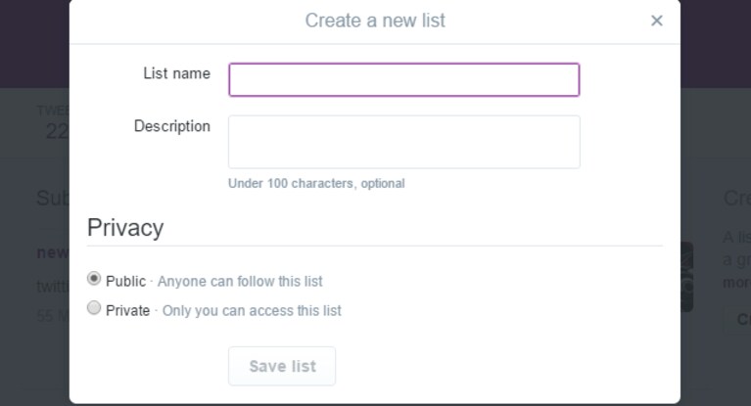This screenshot has height=406, width=751.
Task: Click the "List name" field label
Action: click(176, 73)
